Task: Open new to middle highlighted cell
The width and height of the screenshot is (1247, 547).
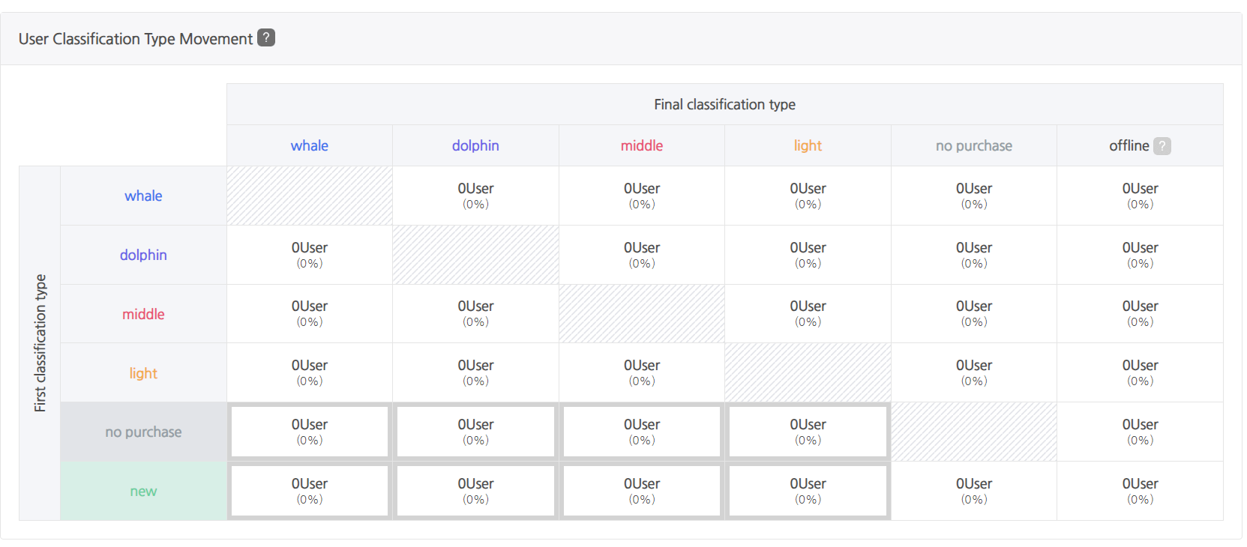Action: [x=642, y=491]
